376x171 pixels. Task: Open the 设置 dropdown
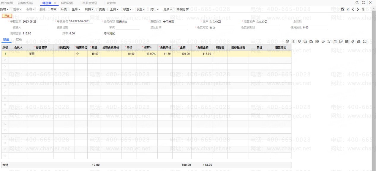(141, 9)
